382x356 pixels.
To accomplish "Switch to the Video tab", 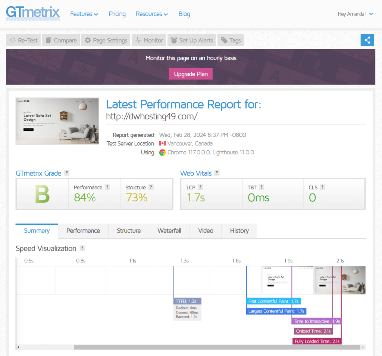I will point(206,231).
